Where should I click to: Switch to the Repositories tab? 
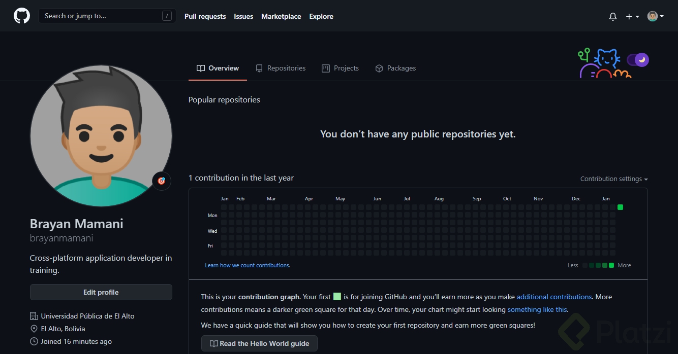pos(281,68)
